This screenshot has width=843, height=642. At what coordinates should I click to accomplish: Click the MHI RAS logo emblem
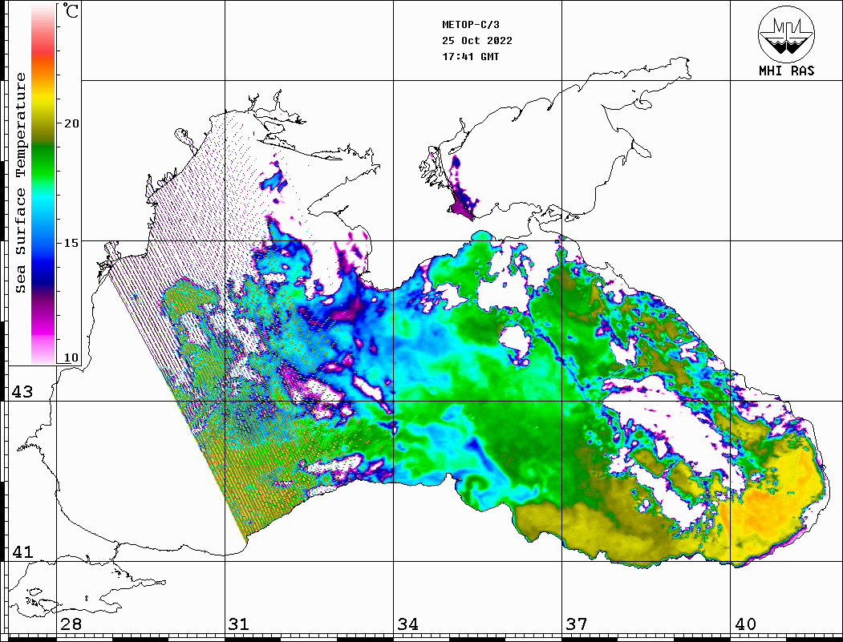(786, 34)
